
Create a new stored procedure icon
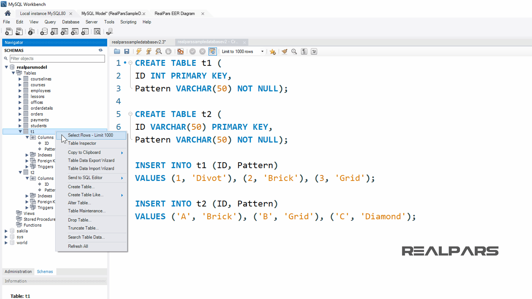[x=75, y=32]
